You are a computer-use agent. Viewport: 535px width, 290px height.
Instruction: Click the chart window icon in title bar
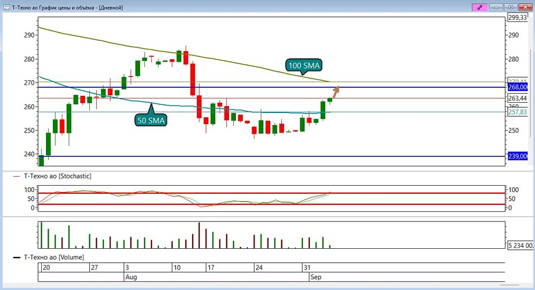pos(6,7)
